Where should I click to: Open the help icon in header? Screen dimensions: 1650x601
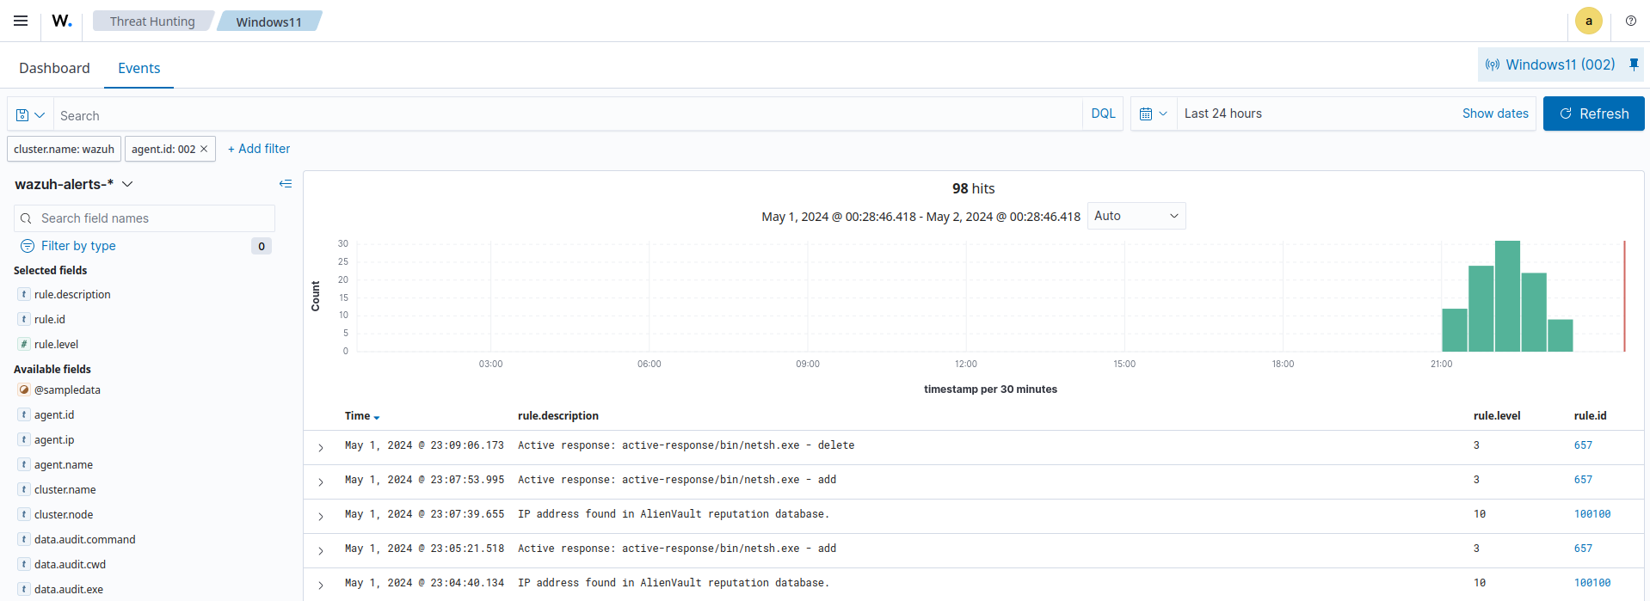[1630, 21]
